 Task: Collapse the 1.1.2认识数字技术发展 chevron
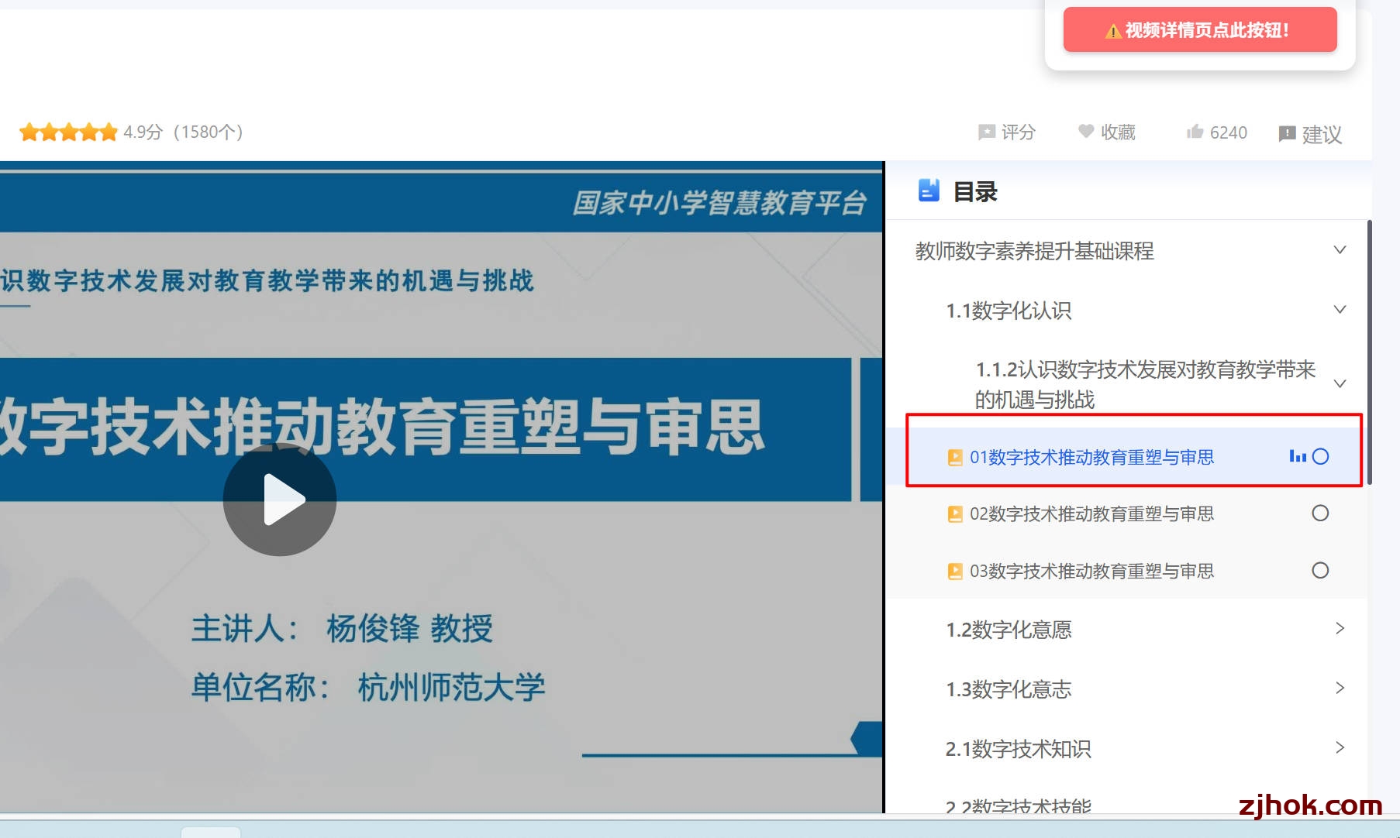coord(1340,383)
